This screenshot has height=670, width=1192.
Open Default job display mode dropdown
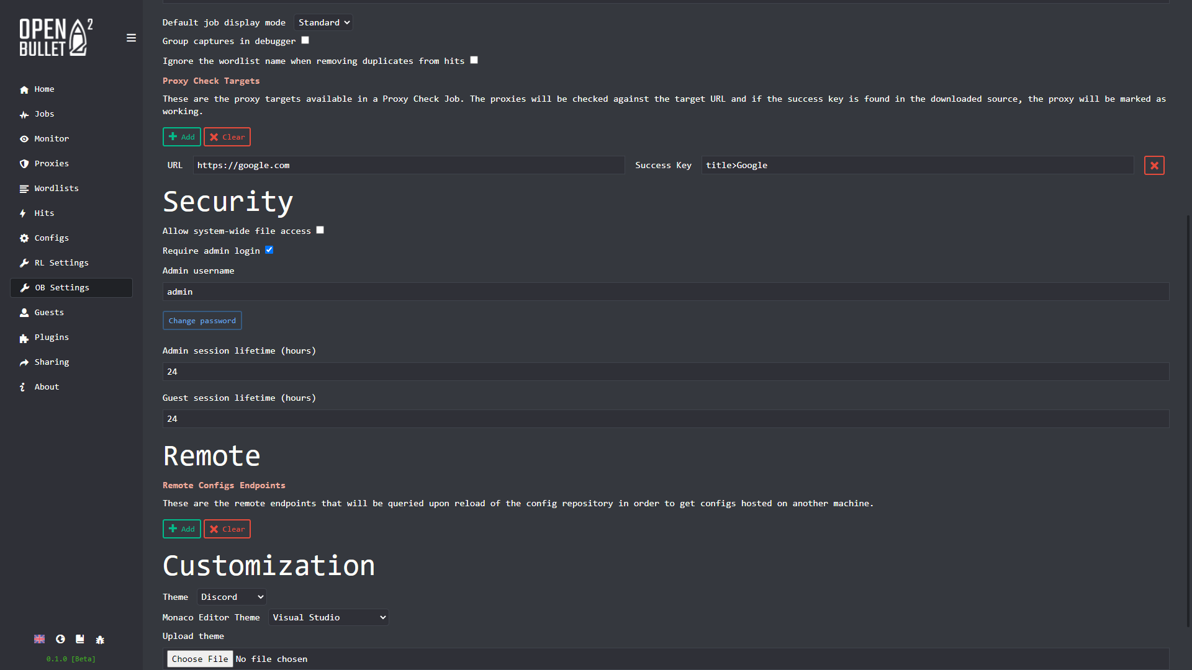(x=323, y=22)
